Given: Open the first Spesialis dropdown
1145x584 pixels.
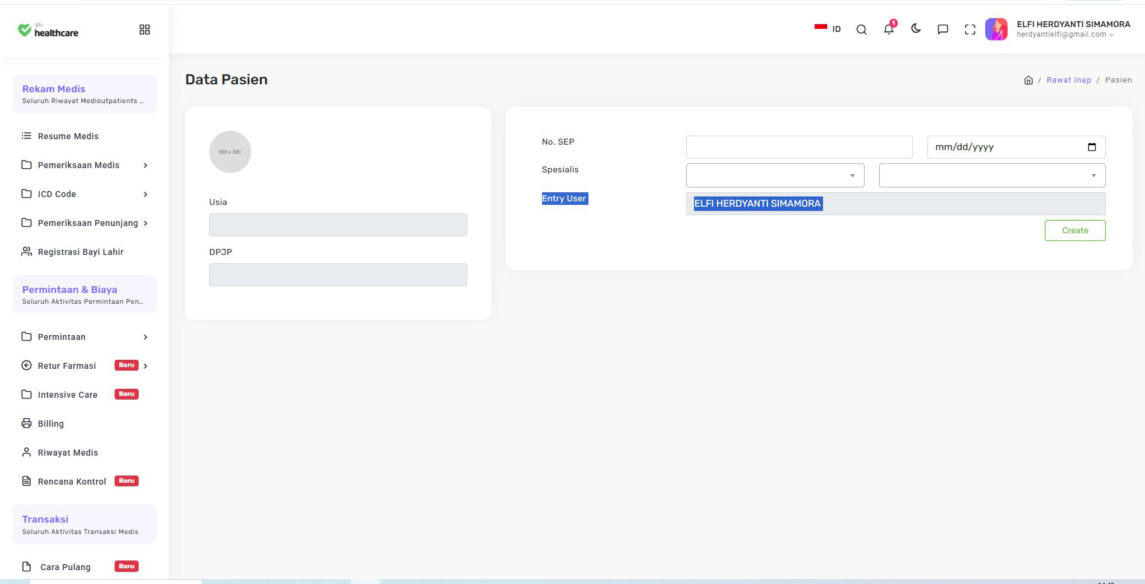Looking at the screenshot, I should (x=775, y=175).
